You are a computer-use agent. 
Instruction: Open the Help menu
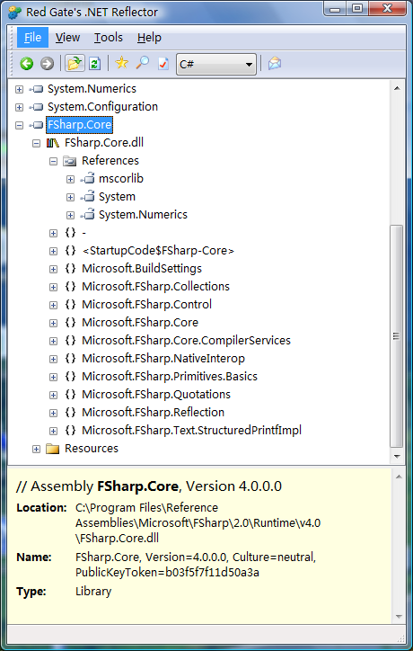(149, 38)
